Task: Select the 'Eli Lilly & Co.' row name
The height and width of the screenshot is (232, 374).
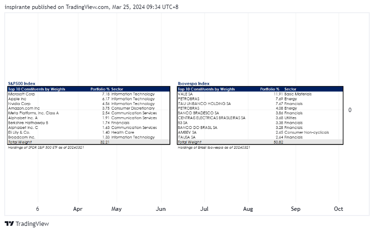Action: pyautogui.click(x=19, y=132)
